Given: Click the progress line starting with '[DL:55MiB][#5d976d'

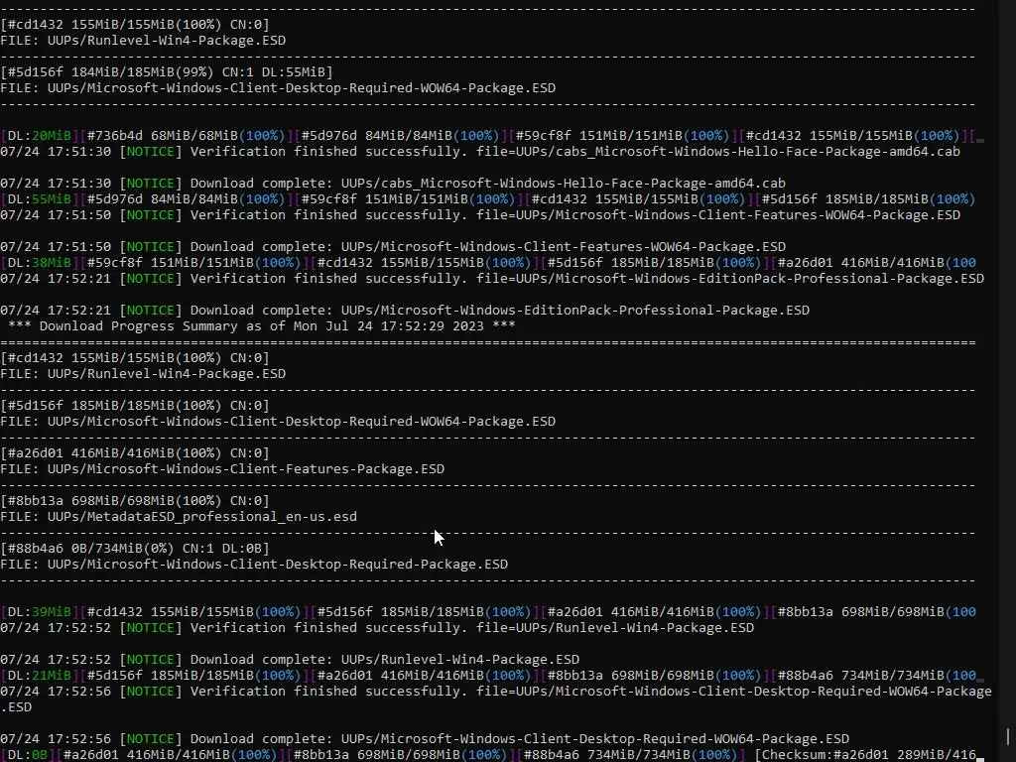Looking at the screenshot, I should (488, 198).
